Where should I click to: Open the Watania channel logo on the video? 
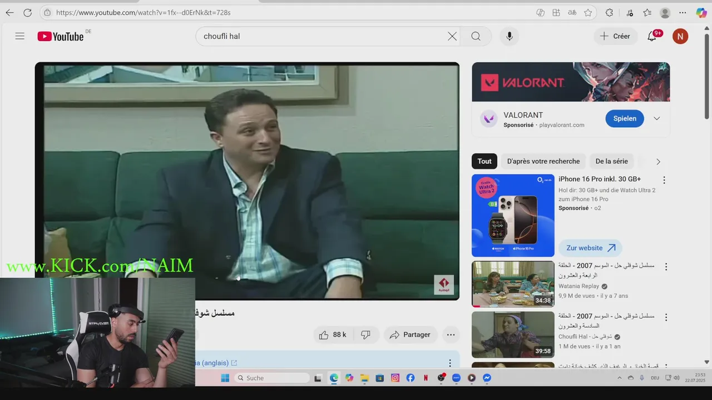[x=444, y=284]
